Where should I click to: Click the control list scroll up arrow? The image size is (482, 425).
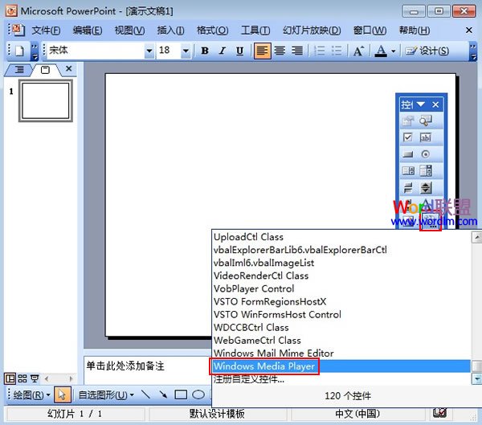click(476, 237)
